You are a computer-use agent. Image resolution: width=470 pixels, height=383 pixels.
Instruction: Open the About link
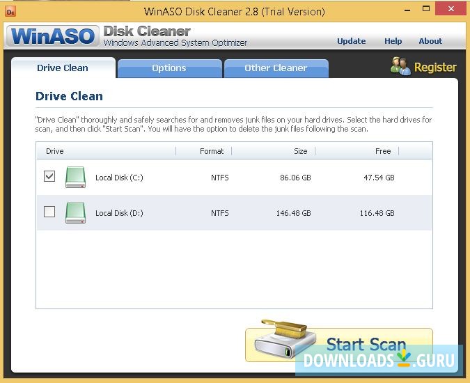coord(430,41)
